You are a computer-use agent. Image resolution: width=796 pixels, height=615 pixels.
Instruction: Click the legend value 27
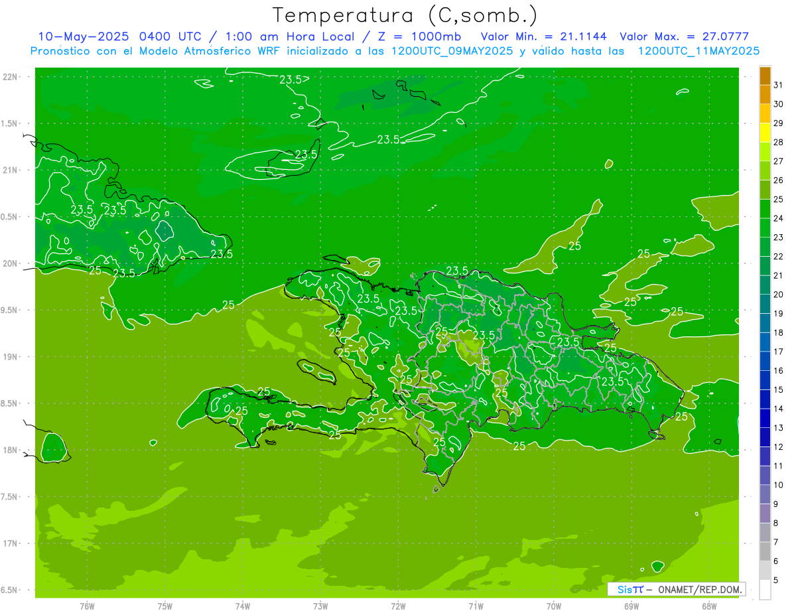[779, 161]
